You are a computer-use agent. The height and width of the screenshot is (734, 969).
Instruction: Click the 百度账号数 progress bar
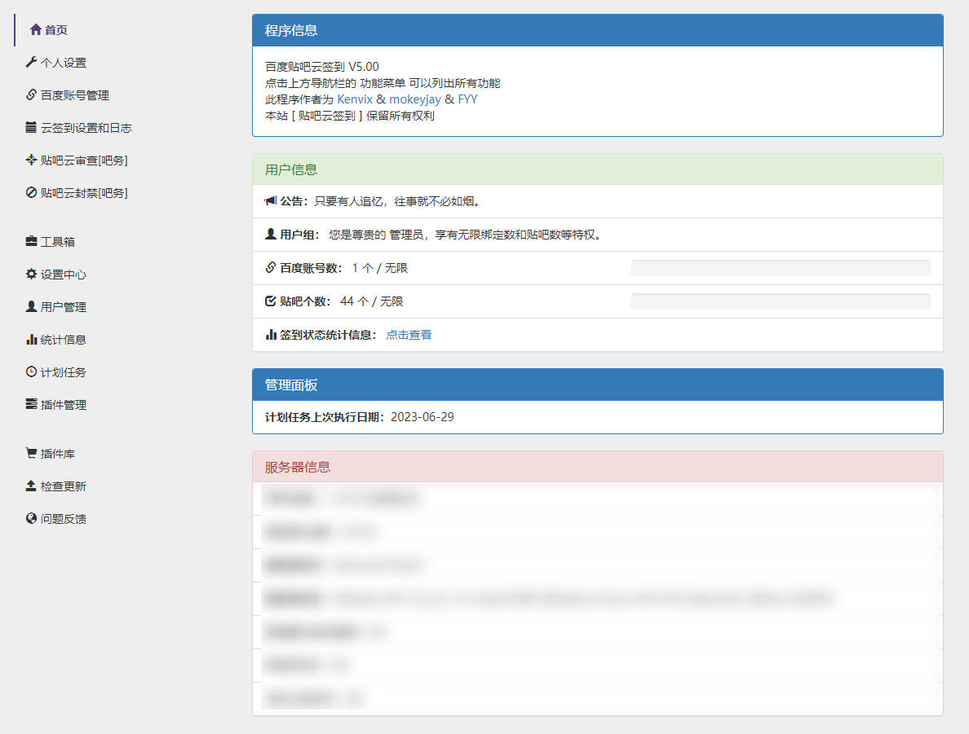pos(781,268)
